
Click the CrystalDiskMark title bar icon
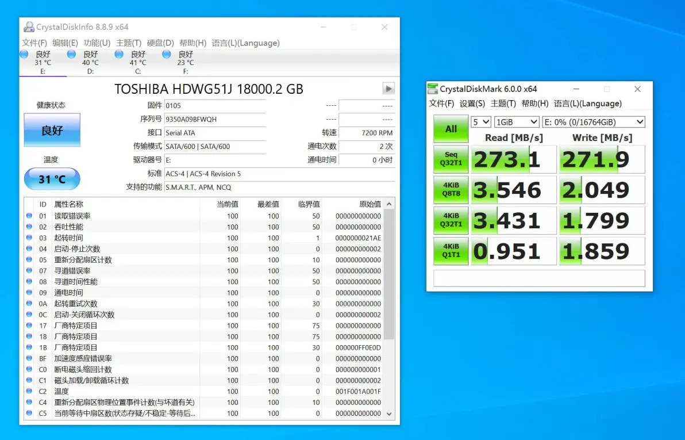[433, 89]
